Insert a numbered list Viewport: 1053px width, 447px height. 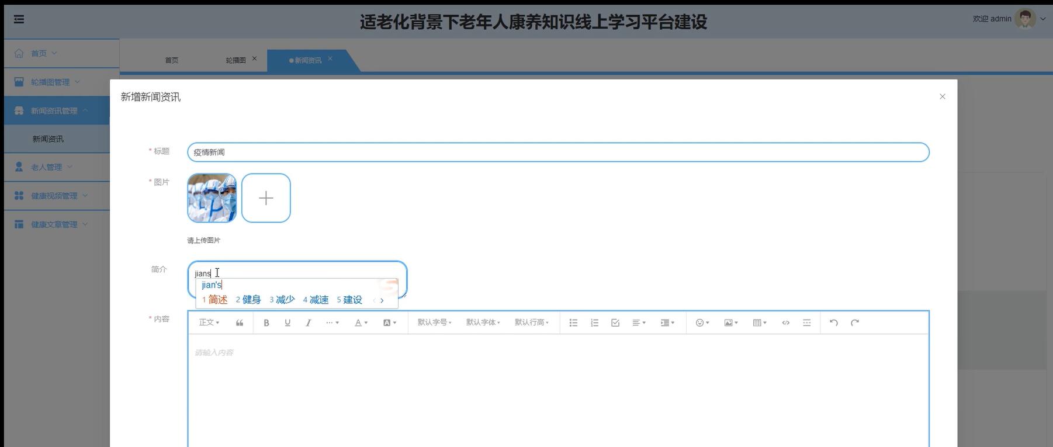click(594, 323)
